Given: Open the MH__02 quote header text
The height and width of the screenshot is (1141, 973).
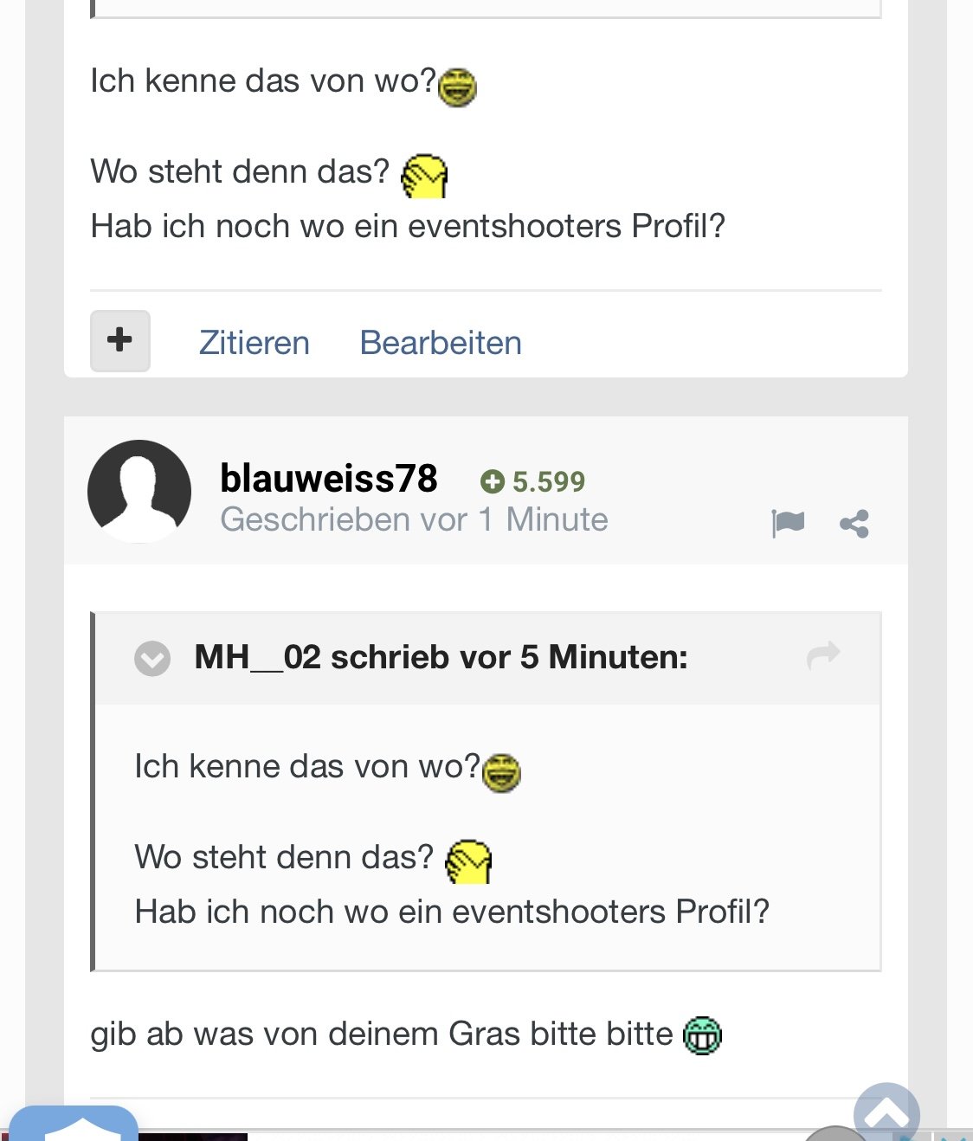Looking at the screenshot, I should tap(441, 657).
